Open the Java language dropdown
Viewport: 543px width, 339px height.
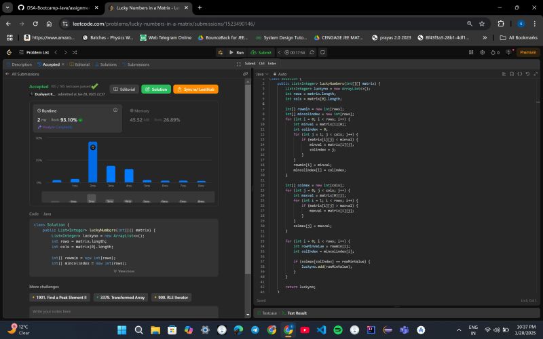262,74
